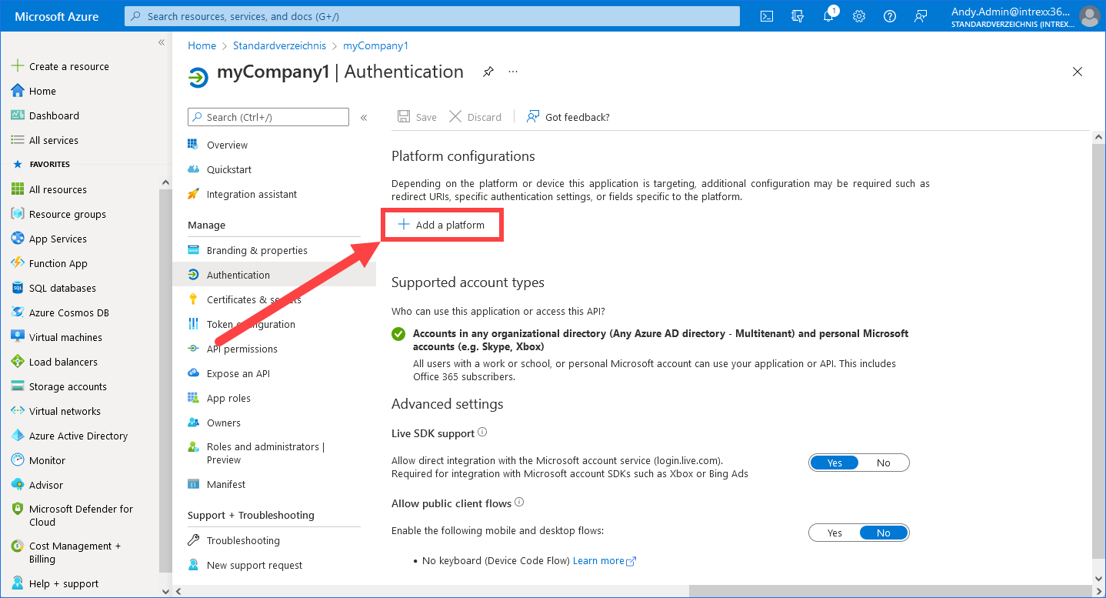Image resolution: width=1106 pixels, height=598 pixels.
Task: Click the resource menu Search (Ctrl+/) field
Action: [268, 117]
